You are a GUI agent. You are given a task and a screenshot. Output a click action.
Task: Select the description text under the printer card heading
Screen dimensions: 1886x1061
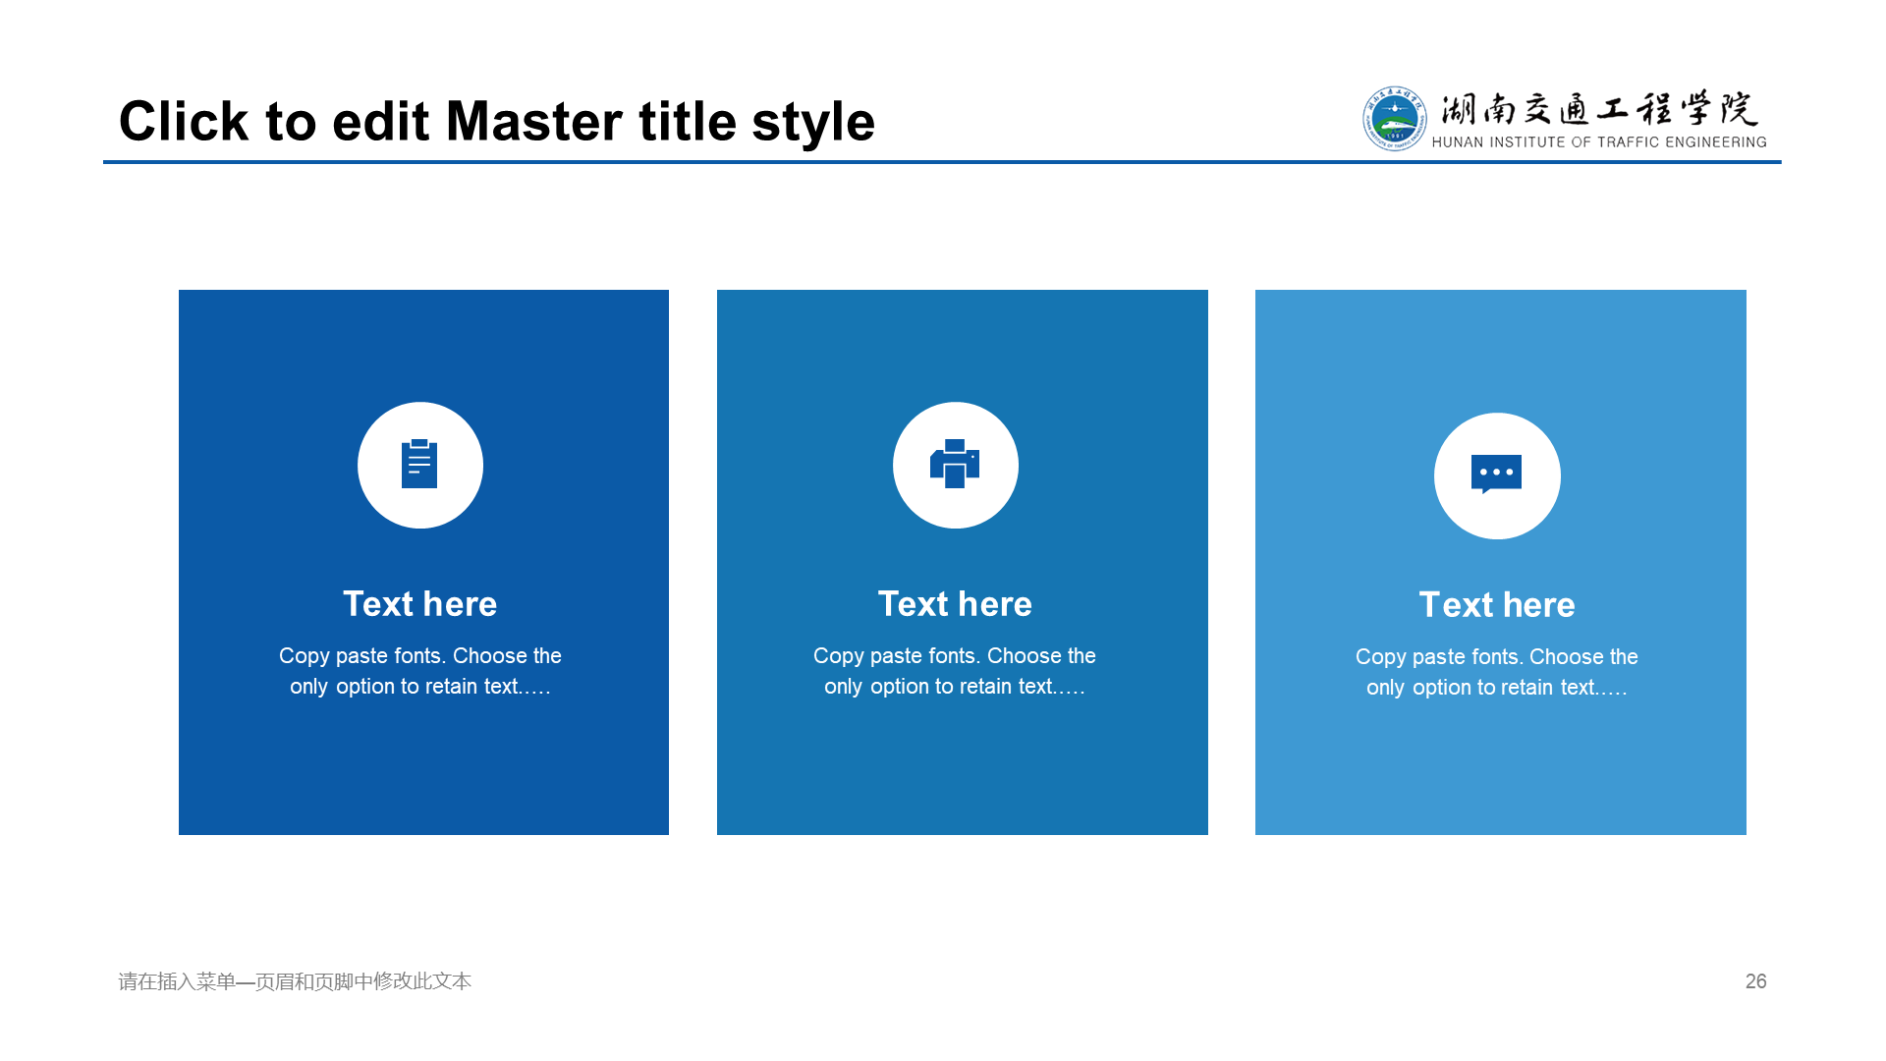[x=955, y=671]
